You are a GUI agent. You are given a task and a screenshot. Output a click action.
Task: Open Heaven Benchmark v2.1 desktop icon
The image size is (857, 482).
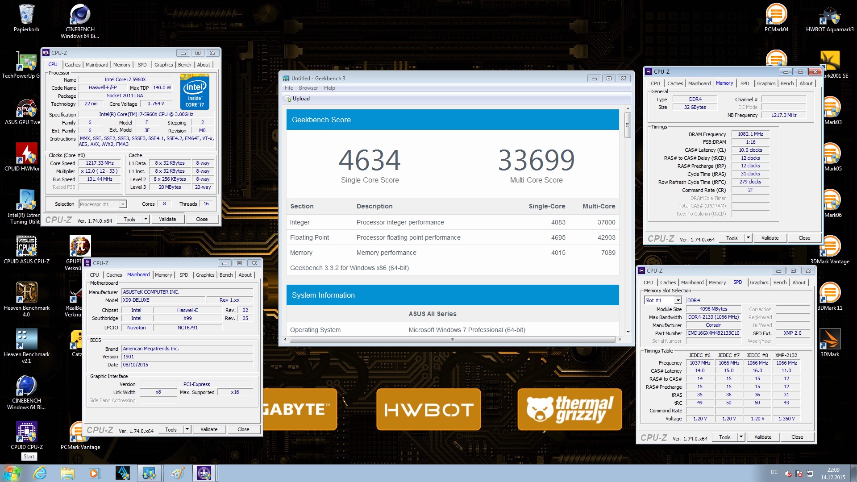(26, 346)
